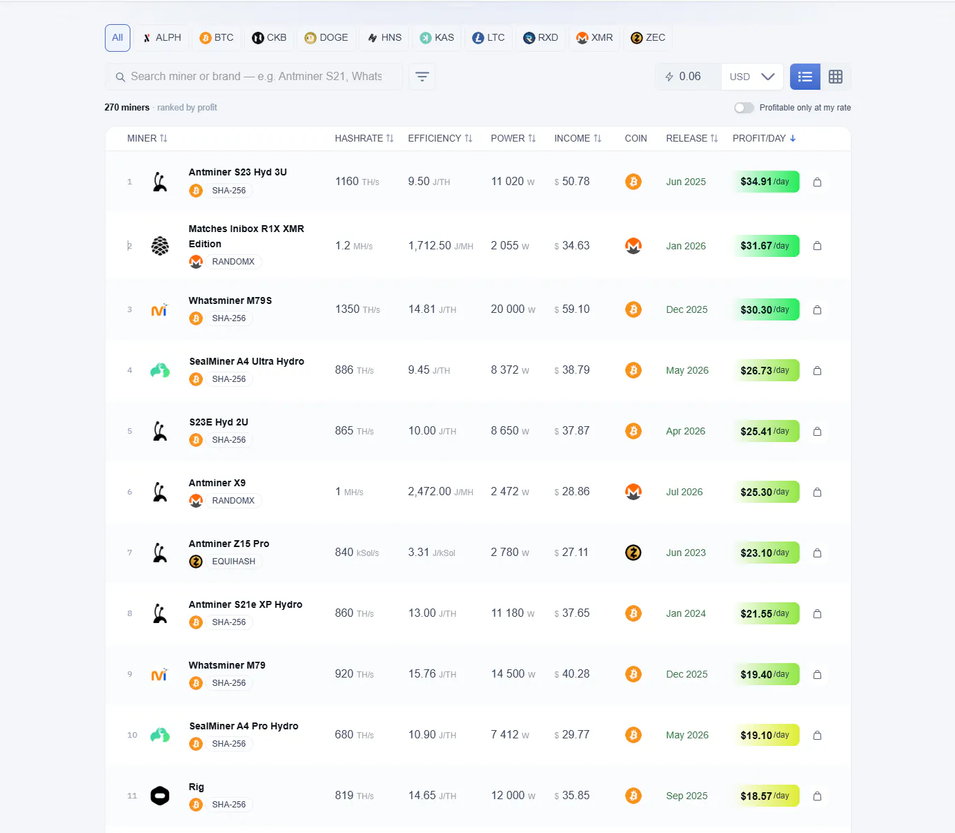
Task: Filter miners by HNS coin
Action: click(x=384, y=38)
